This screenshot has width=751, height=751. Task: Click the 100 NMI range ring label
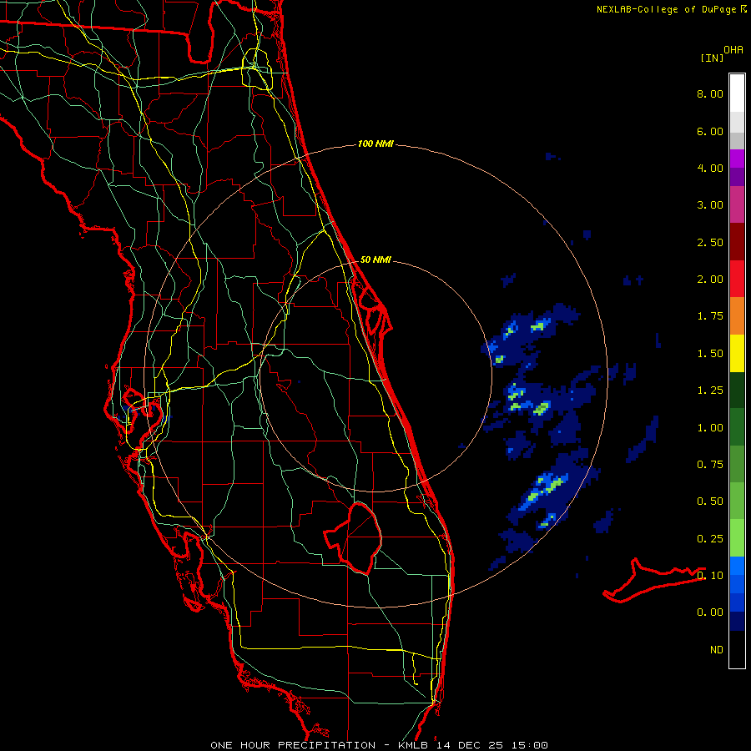click(375, 144)
